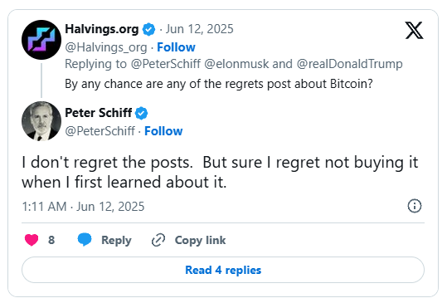
Task: Like the tweet with heart icon
Action: [x=32, y=240]
